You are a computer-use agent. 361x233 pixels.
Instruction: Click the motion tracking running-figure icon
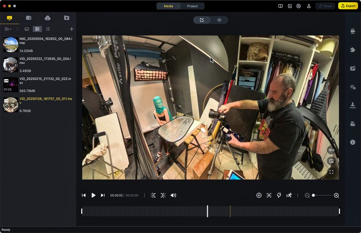click(289, 195)
